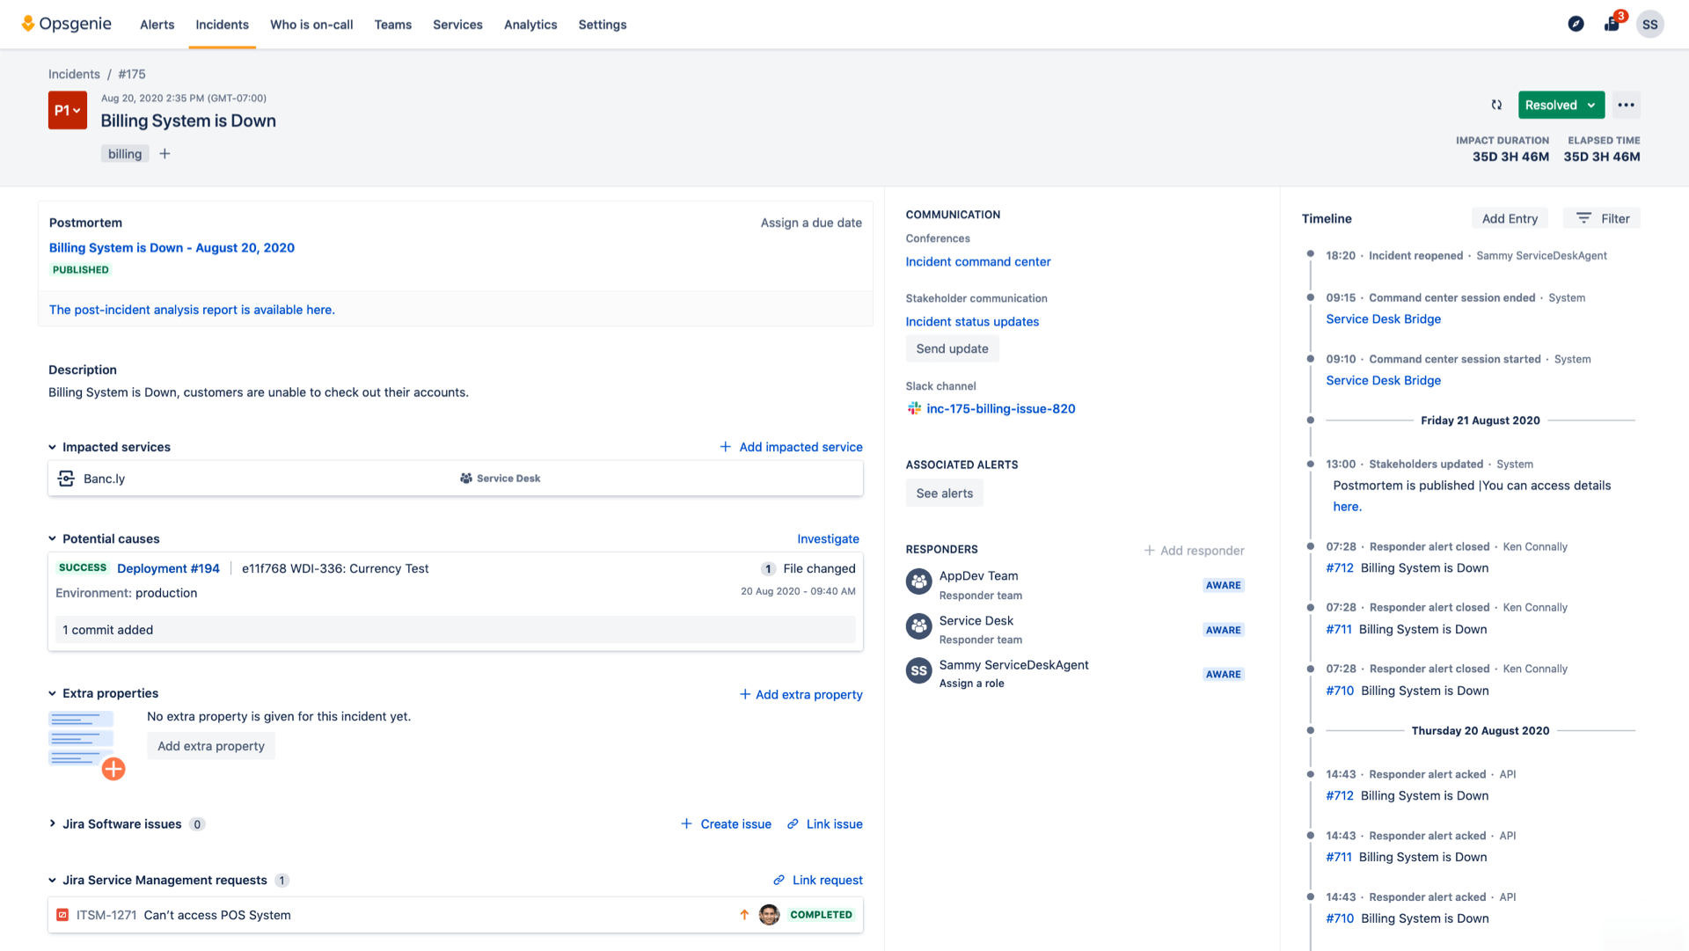
Task: Click the Slack channel hashtag icon
Action: point(913,408)
